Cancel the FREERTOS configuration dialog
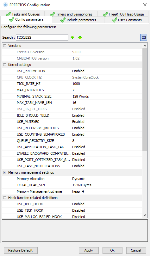This screenshot has height=256, width=150. 136,250
